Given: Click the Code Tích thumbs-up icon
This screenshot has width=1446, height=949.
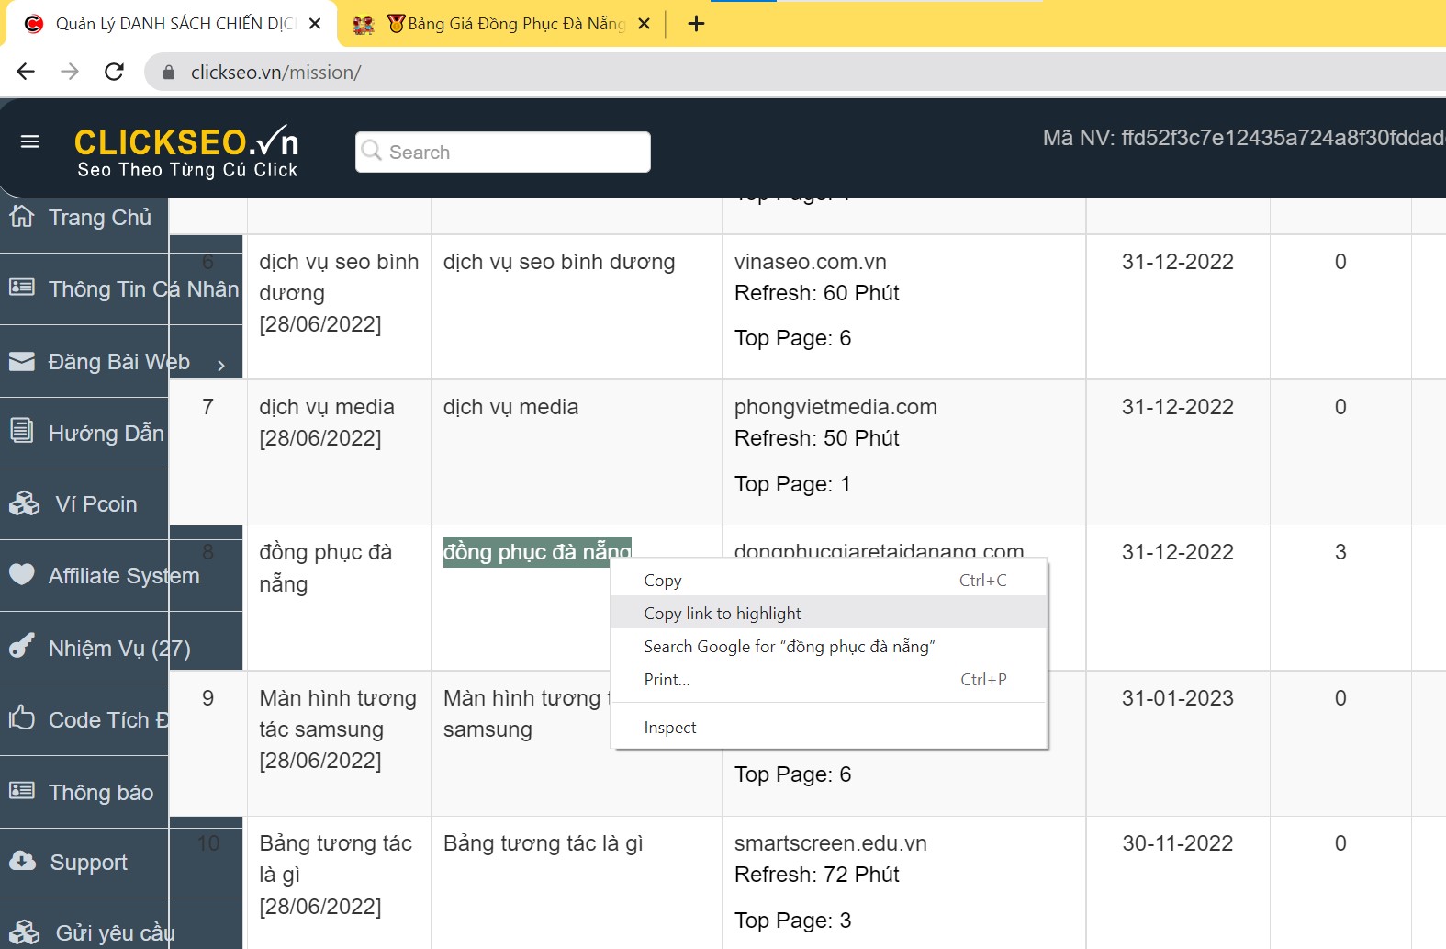Looking at the screenshot, I should (22, 718).
